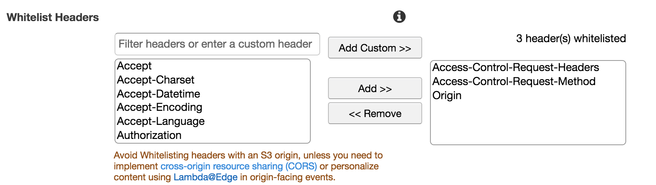This screenshot has width=656, height=185.
Task: Click the info icon beside Whitelist Headers
Action: coord(399,17)
